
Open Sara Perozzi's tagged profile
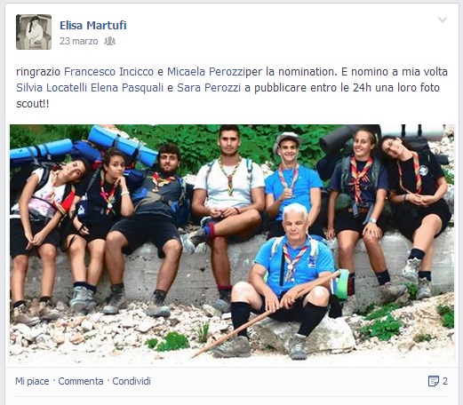[209, 88]
